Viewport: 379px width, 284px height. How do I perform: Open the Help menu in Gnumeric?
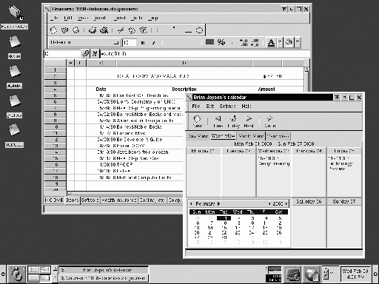pos(153,18)
